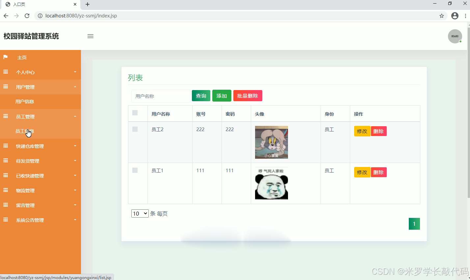
Task: Check the checkbox on the 员工2 row
Action: tap(135, 129)
